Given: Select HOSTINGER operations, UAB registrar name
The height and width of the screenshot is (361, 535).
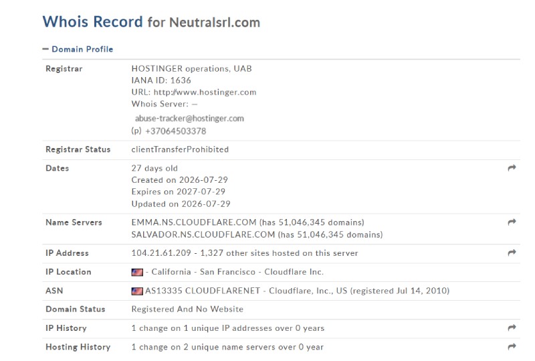Looking at the screenshot, I should click(x=191, y=69).
